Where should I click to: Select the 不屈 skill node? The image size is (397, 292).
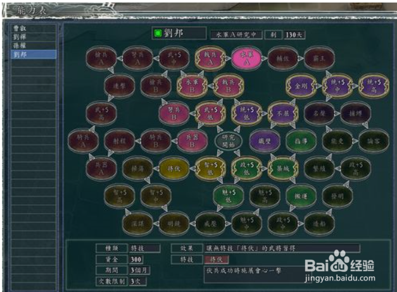pos(283,113)
